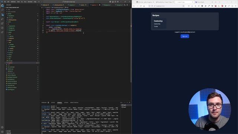The width and height of the screenshot is (238, 134).
Task: Click browser Back button
Action: pyautogui.click(x=134, y=6)
